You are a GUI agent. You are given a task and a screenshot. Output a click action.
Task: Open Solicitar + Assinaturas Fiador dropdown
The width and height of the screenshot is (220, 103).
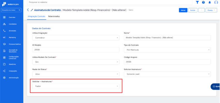click(76, 86)
